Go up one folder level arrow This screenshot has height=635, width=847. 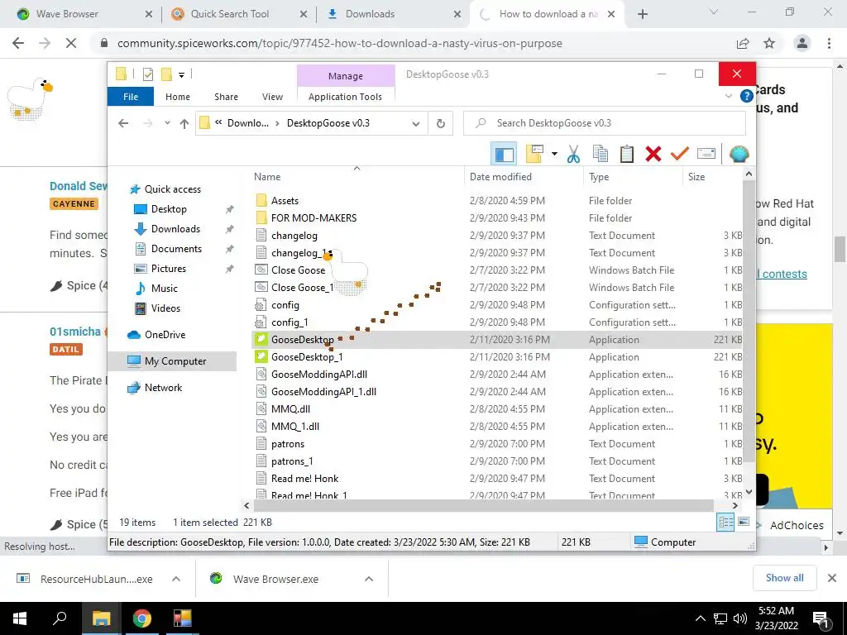(x=184, y=124)
